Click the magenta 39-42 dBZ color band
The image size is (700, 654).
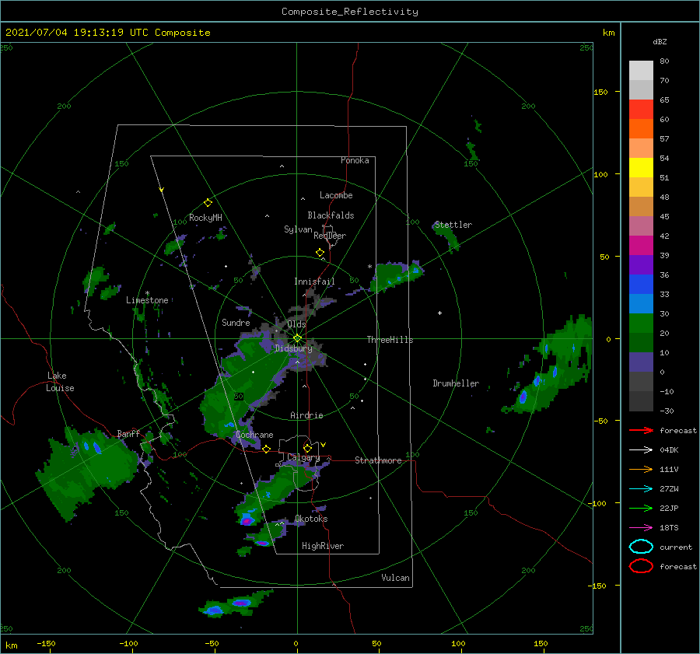point(641,246)
